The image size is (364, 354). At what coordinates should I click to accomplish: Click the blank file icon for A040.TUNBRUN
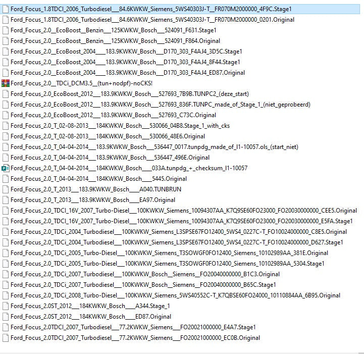[x=6, y=189]
